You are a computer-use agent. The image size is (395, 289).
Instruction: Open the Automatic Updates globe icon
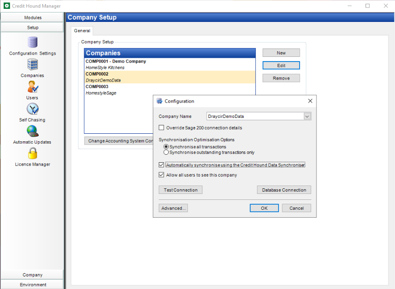pyautogui.click(x=33, y=131)
